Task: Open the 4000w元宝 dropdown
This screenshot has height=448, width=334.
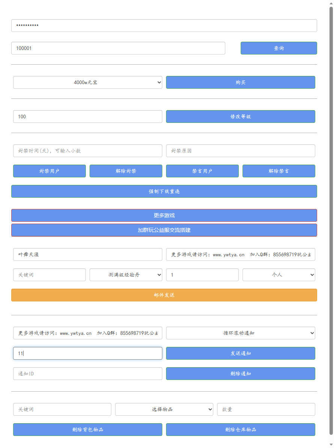Action: [87, 82]
